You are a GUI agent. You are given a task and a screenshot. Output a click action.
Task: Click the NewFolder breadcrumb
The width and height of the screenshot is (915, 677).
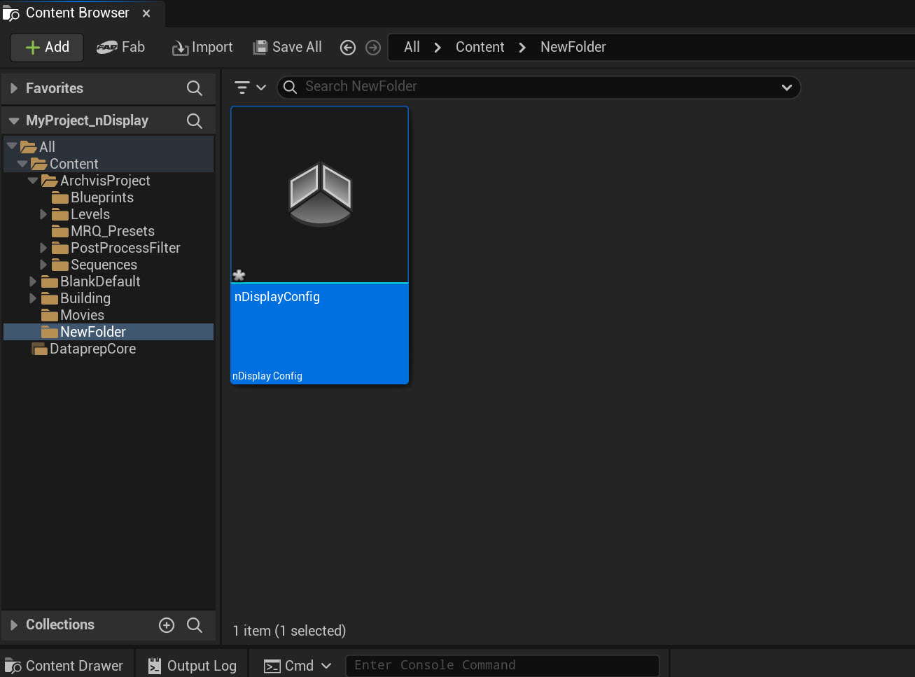click(573, 47)
